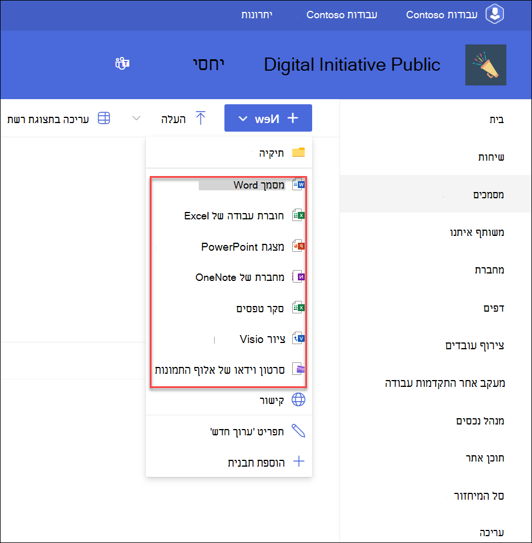Click the Word document icon
532x543 pixels.
tap(298, 185)
